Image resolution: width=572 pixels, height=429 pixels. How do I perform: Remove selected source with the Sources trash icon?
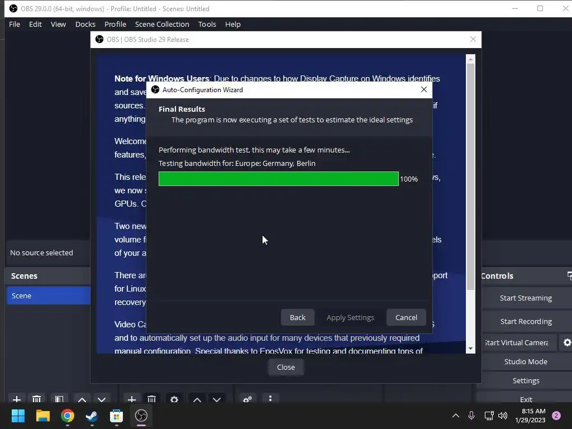(152, 399)
